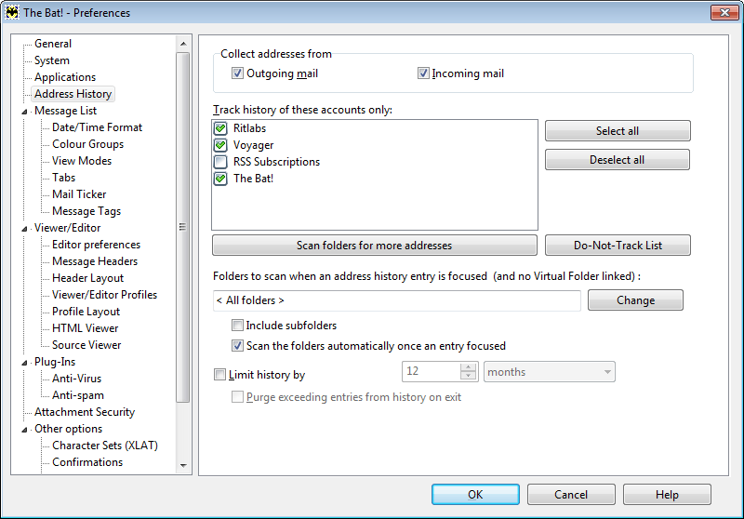Enable Limit history by checkbox
The width and height of the screenshot is (744, 519).
tap(219, 374)
